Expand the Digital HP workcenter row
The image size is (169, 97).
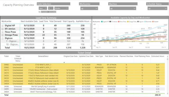(x=2, y=26)
